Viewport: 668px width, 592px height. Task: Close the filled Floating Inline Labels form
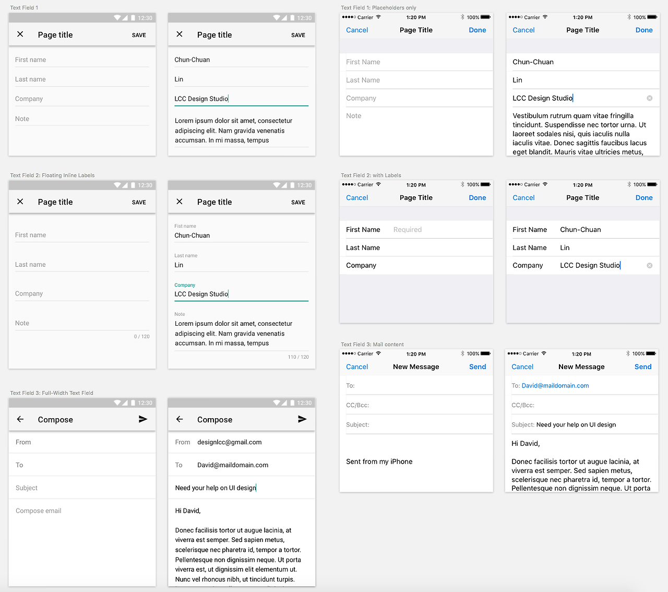[x=180, y=202]
